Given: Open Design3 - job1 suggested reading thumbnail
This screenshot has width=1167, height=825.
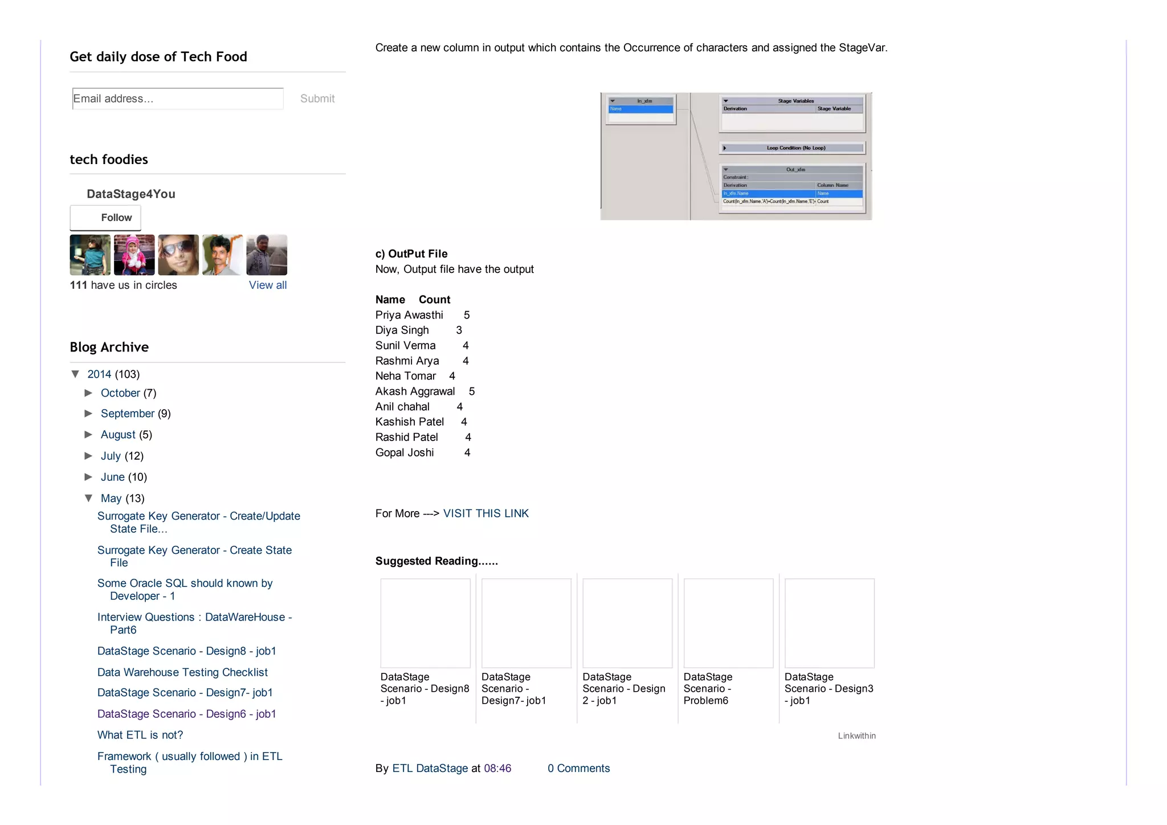Looking at the screenshot, I should (829, 623).
